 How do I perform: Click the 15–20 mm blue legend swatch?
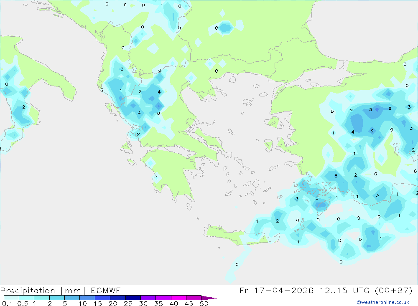[x=102, y=298]
